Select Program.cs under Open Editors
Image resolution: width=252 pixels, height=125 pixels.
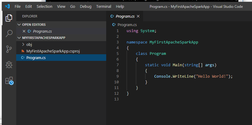(61, 31)
